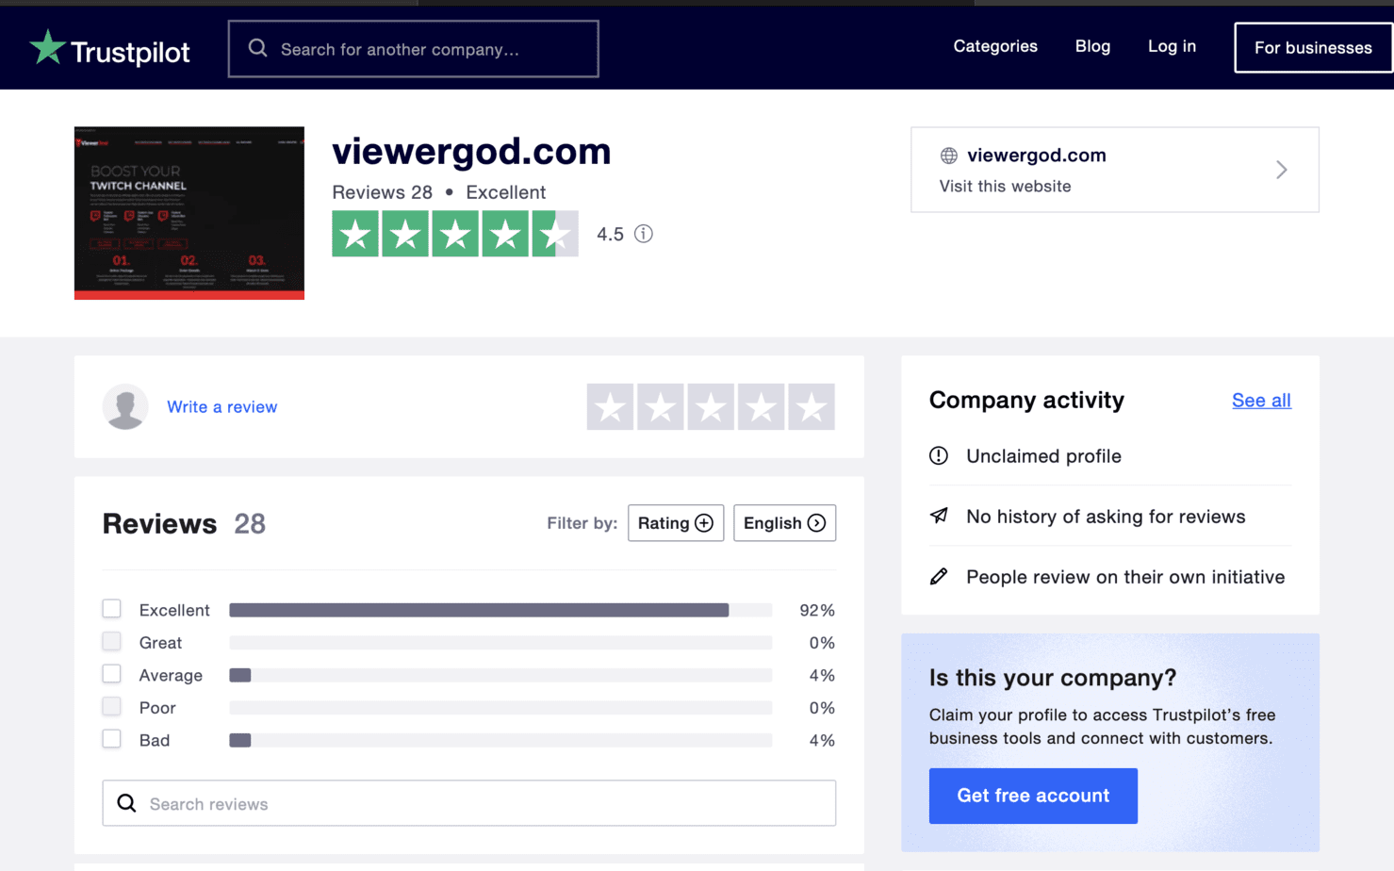
Task: Click the Company activity heading
Action: (x=1026, y=401)
